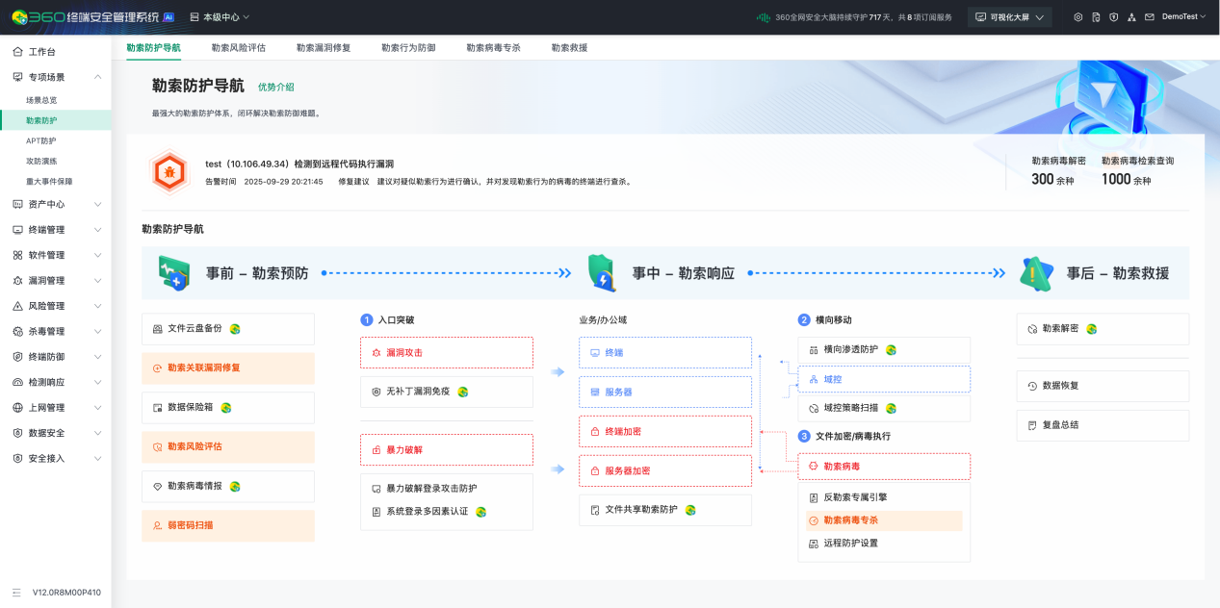This screenshot has width=1220, height=608.
Task: Select the 文件云盘备份 icon item
Action: [x=227, y=328]
